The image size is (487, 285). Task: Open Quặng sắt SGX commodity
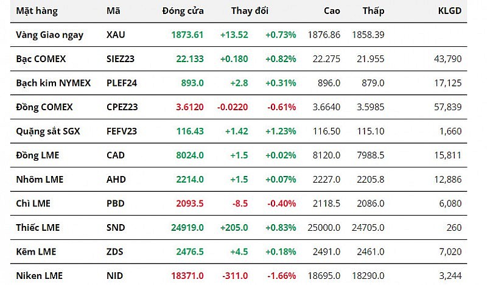pyautogui.click(x=48, y=131)
